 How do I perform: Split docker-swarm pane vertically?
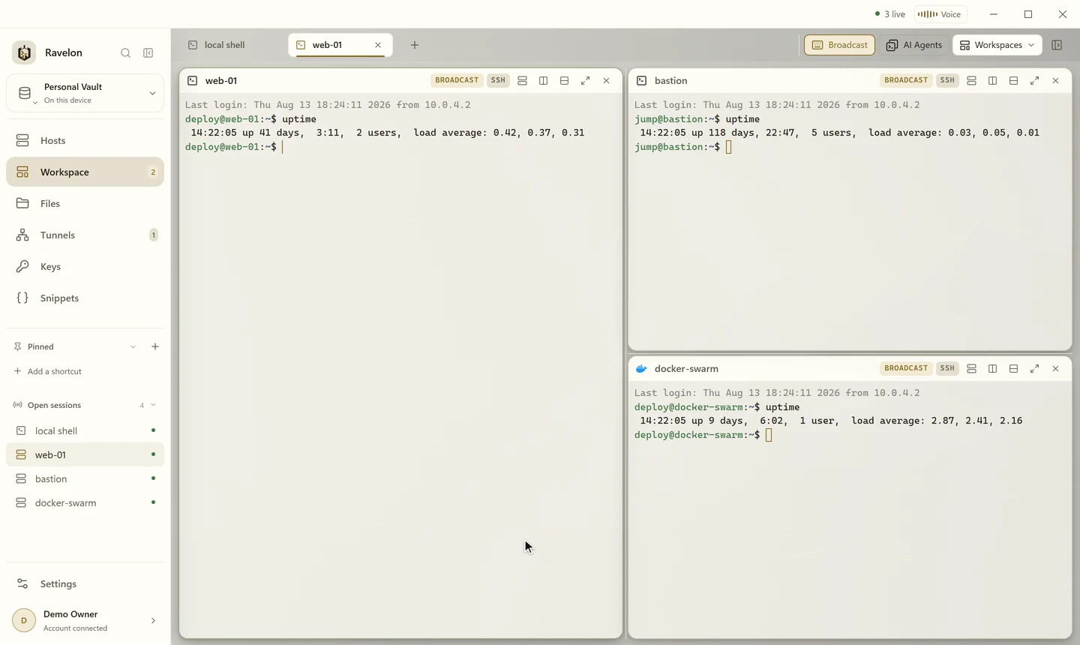click(992, 368)
